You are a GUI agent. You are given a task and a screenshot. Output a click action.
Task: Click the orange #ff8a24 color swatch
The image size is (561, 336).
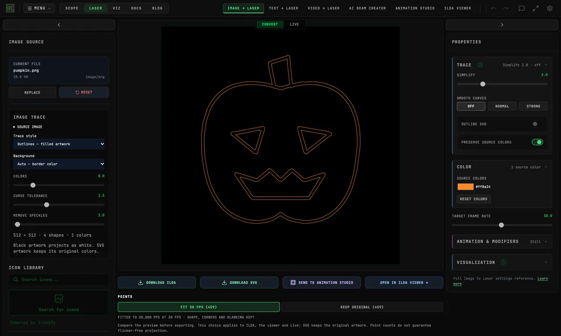465,187
